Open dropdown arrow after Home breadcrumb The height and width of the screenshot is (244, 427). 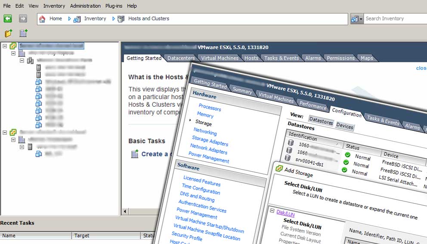[69, 19]
